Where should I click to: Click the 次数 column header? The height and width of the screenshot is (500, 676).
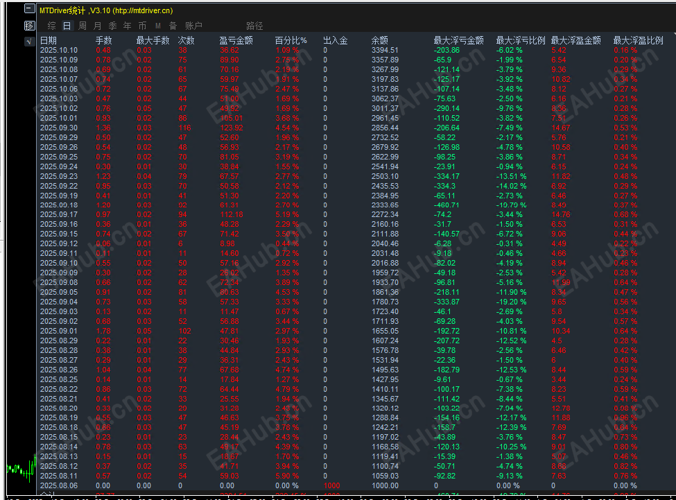pos(187,40)
